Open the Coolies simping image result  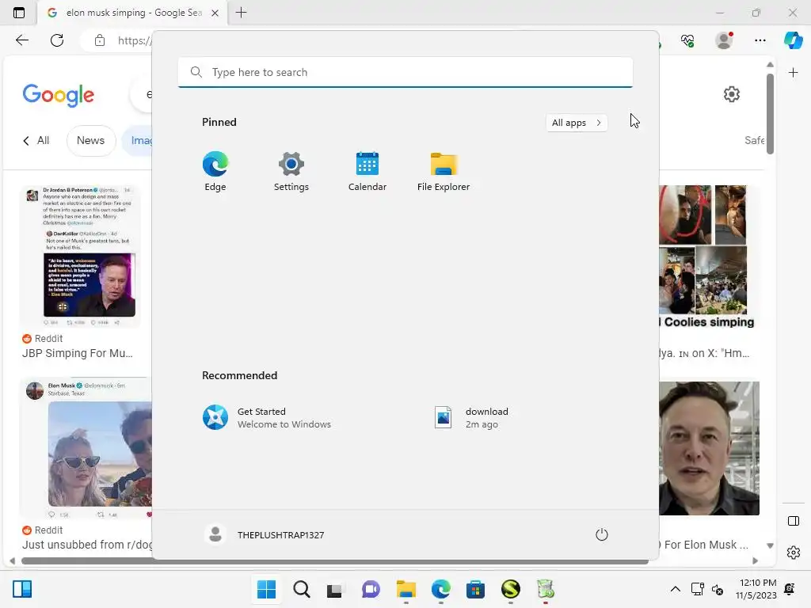pos(706,257)
